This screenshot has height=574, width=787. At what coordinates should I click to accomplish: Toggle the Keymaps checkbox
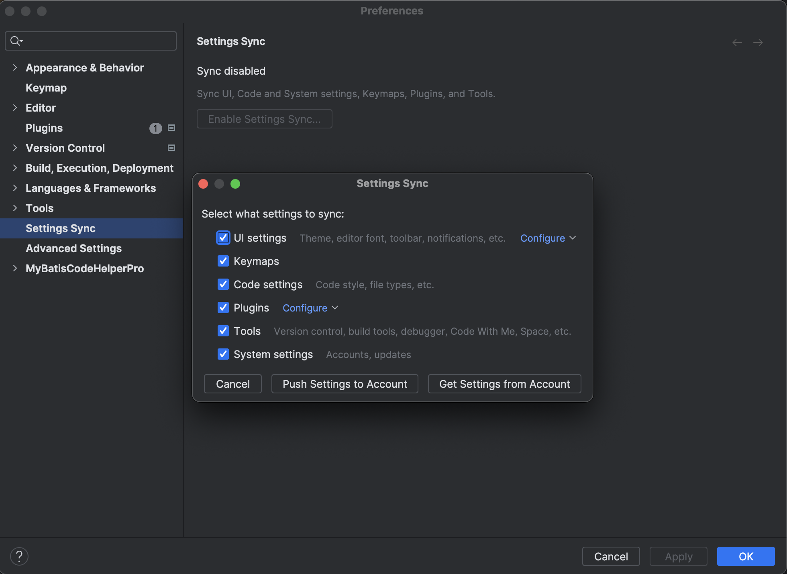[223, 261]
